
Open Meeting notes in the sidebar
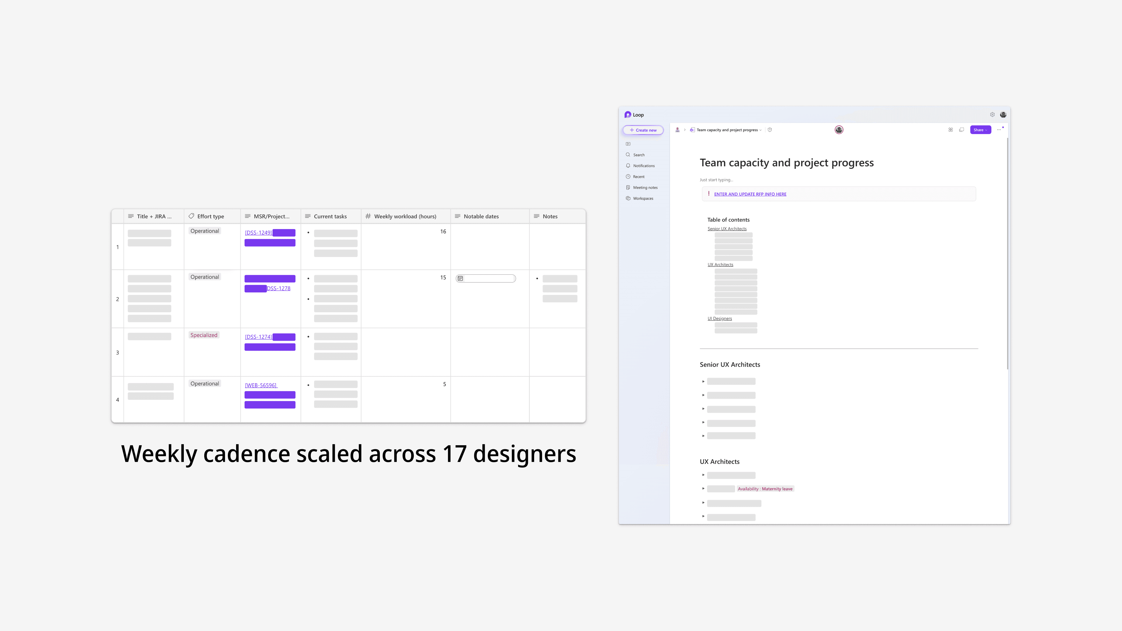tap(645, 187)
